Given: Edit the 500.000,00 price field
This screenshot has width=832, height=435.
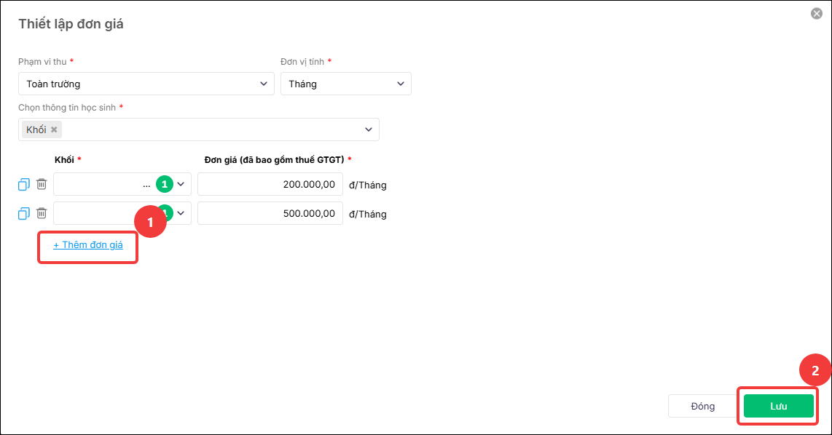Looking at the screenshot, I should pos(270,214).
